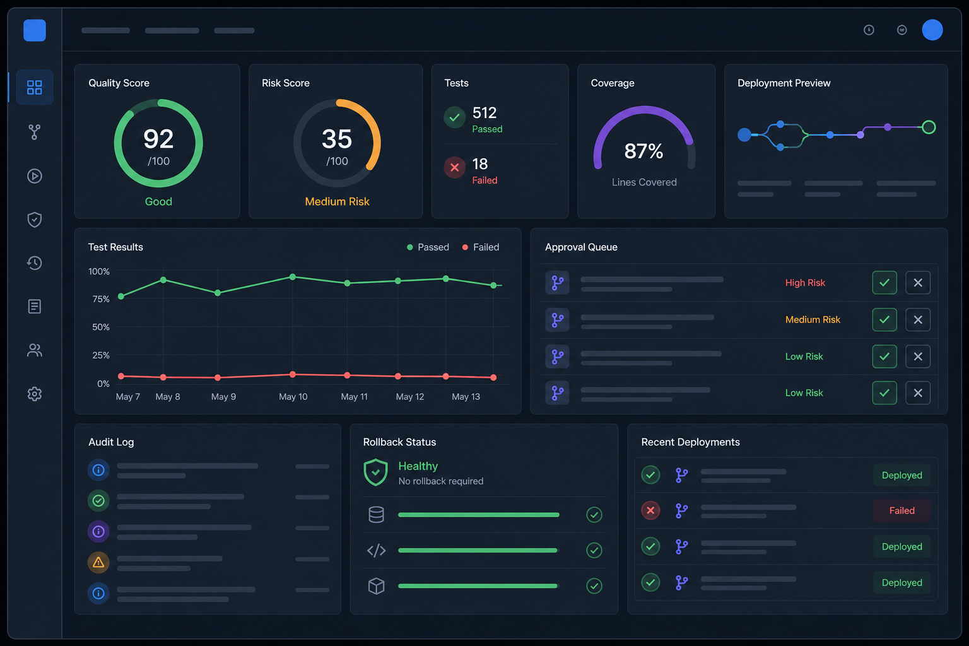Click the Quality Score 92 ring gauge
The image size is (969, 646).
pyautogui.click(x=158, y=143)
